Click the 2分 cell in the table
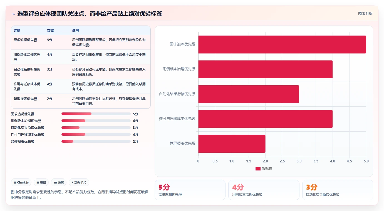Screen dimensions: 384x211 [49, 99]
